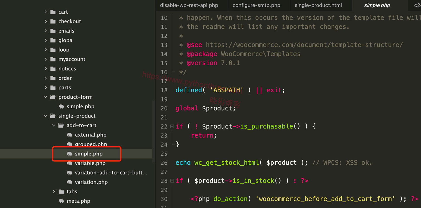Switch to disable-wp-rest-api.php tab
Image resolution: width=421 pixels, height=208 pixels.
coord(189,5)
